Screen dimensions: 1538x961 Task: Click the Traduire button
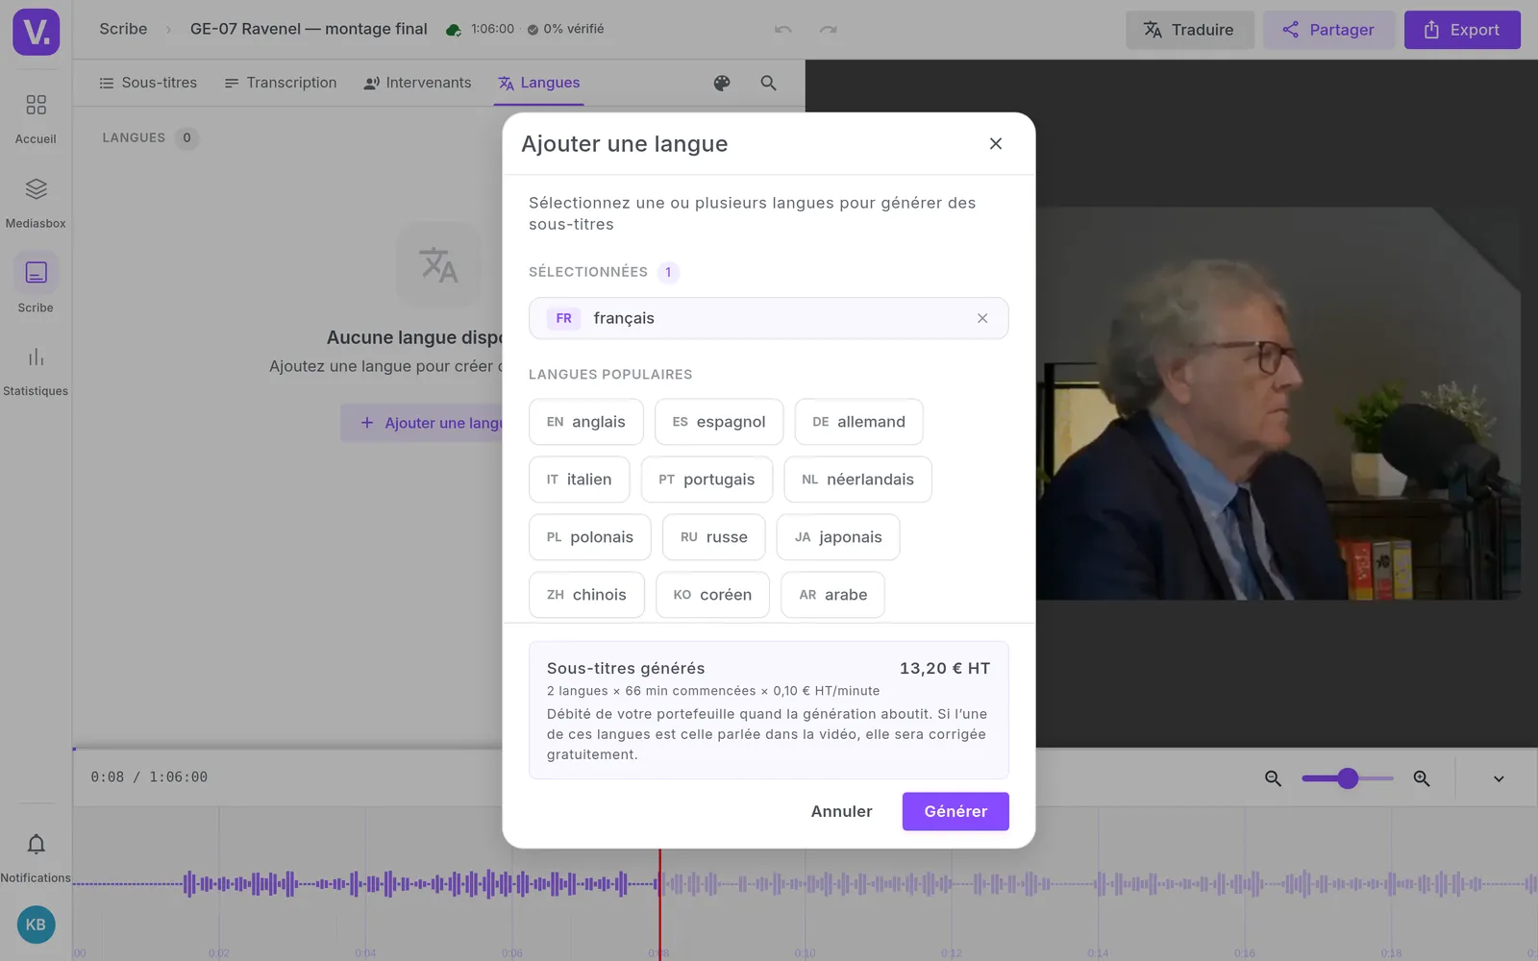[1190, 30]
